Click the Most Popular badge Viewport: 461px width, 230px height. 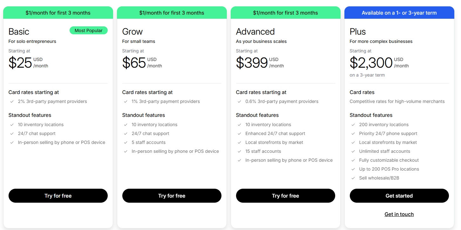[88, 30]
